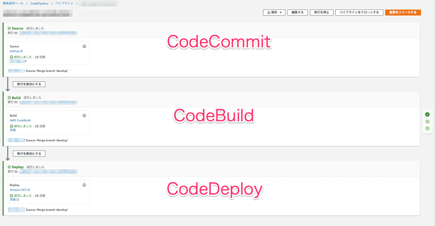Click the Deploy stage success check icon

(9, 167)
